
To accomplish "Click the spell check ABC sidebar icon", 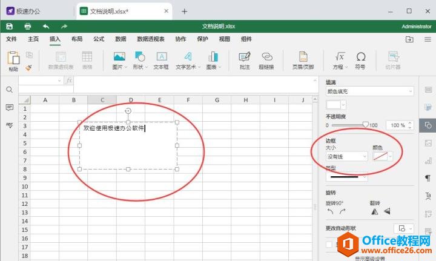I will (10, 125).
